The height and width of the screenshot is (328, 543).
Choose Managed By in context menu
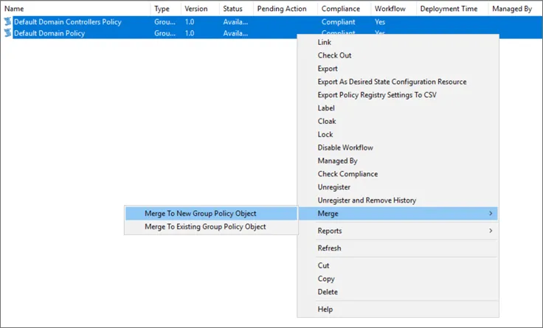click(338, 161)
